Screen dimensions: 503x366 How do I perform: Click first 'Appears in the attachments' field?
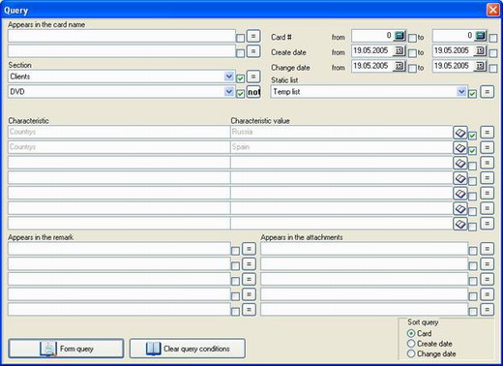point(364,249)
